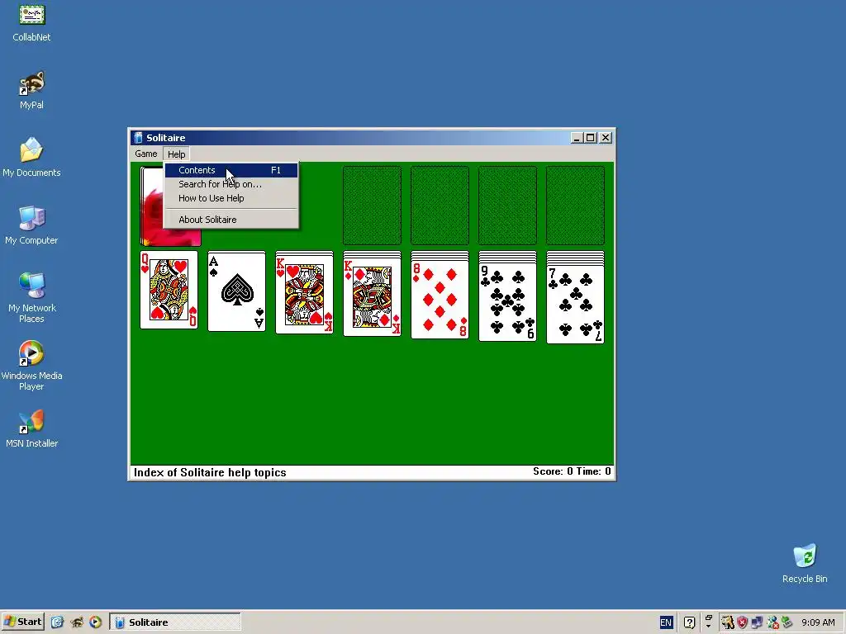The width and height of the screenshot is (846, 634).
Task: Click the second empty foundation slot
Action: pos(440,206)
